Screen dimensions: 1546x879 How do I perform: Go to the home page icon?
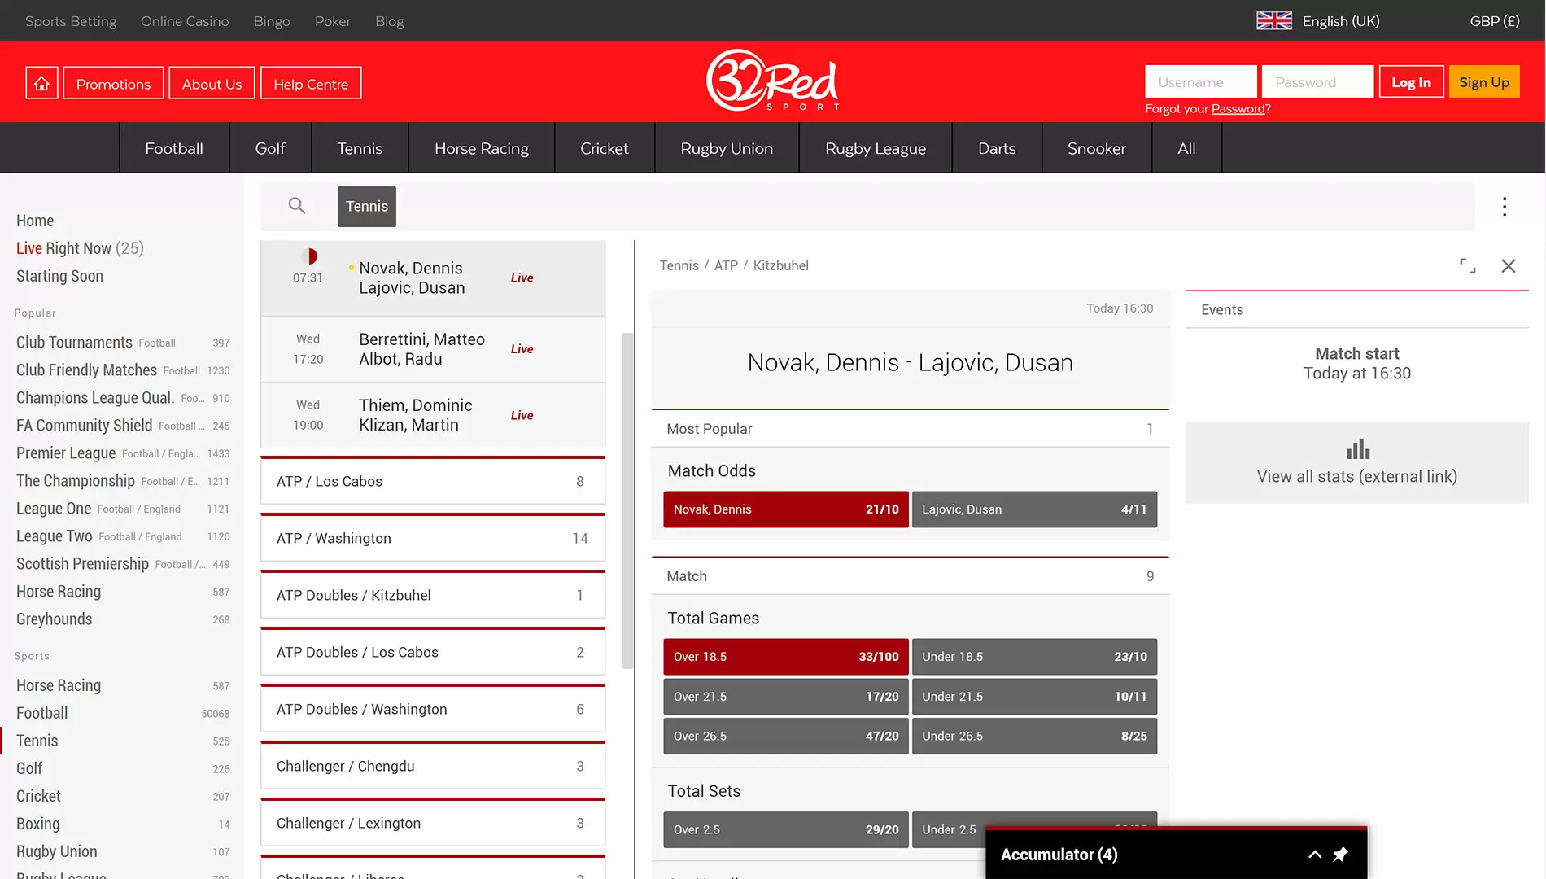click(41, 83)
